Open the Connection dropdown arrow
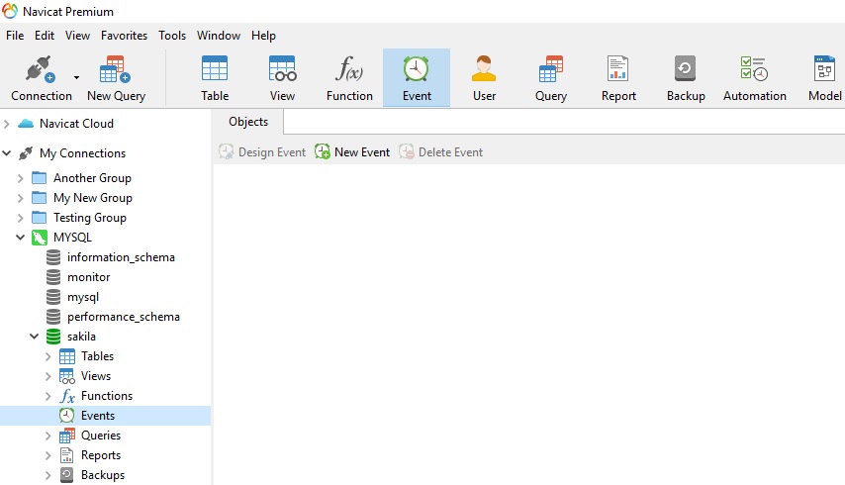The height and width of the screenshot is (485, 845). [76, 77]
